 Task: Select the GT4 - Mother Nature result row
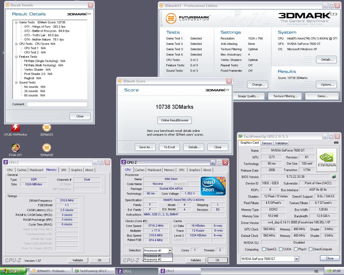pyautogui.click(x=44, y=39)
